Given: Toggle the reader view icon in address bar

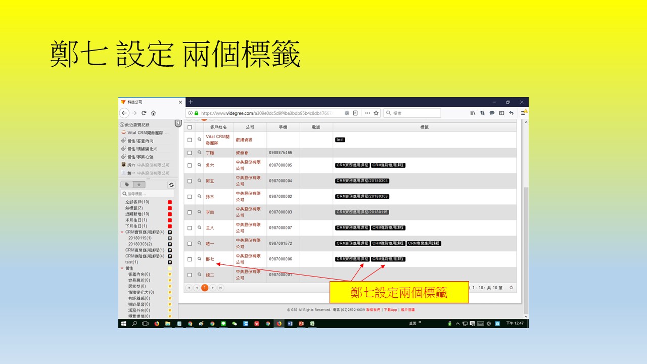Looking at the screenshot, I should pyautogui.click(x=355, y=113).
